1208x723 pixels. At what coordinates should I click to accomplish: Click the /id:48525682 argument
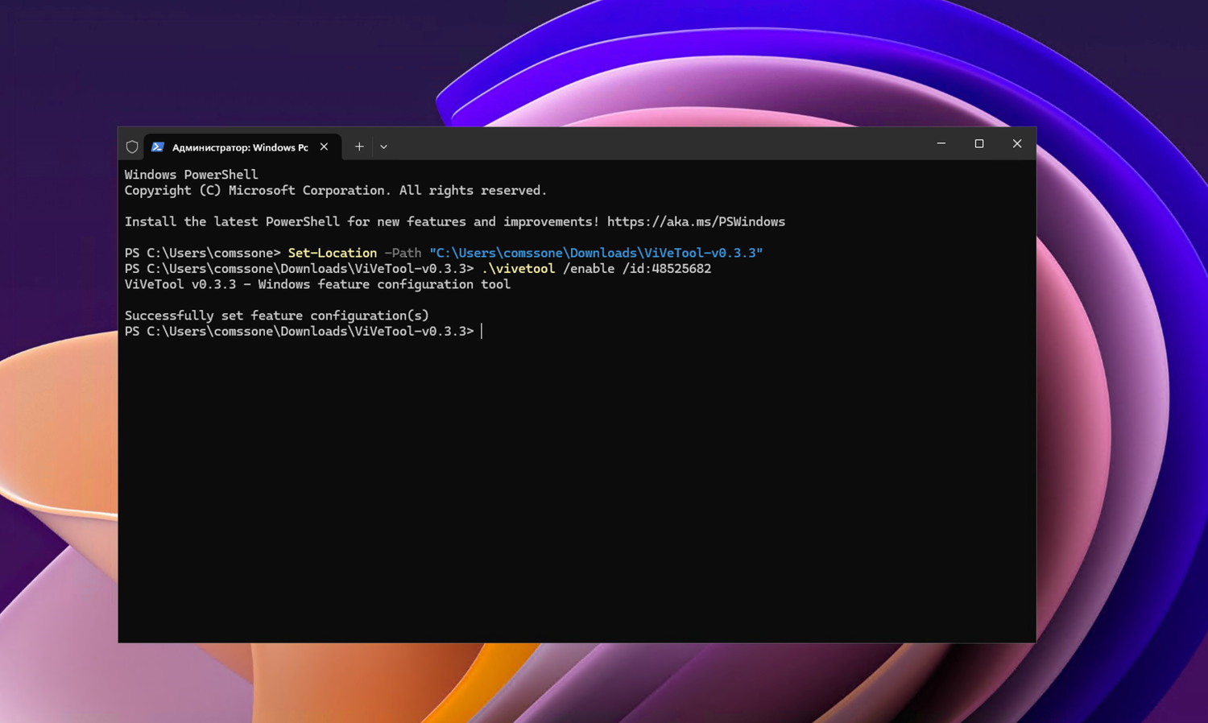[x=667, y=268]
